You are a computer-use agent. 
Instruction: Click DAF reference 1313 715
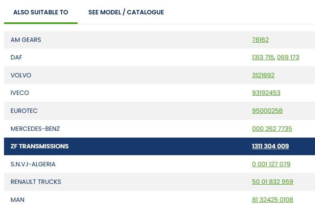click(x=263, y=57)
